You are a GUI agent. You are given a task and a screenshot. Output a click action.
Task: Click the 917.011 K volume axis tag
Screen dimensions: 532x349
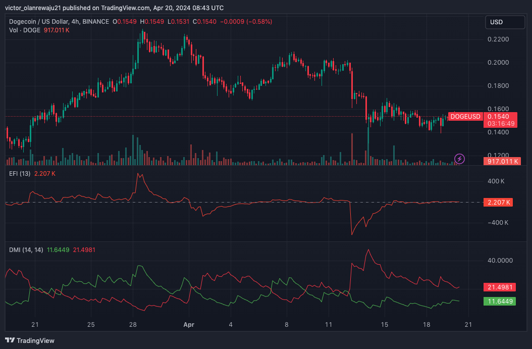pyautogui.click(x=501, y=162)
